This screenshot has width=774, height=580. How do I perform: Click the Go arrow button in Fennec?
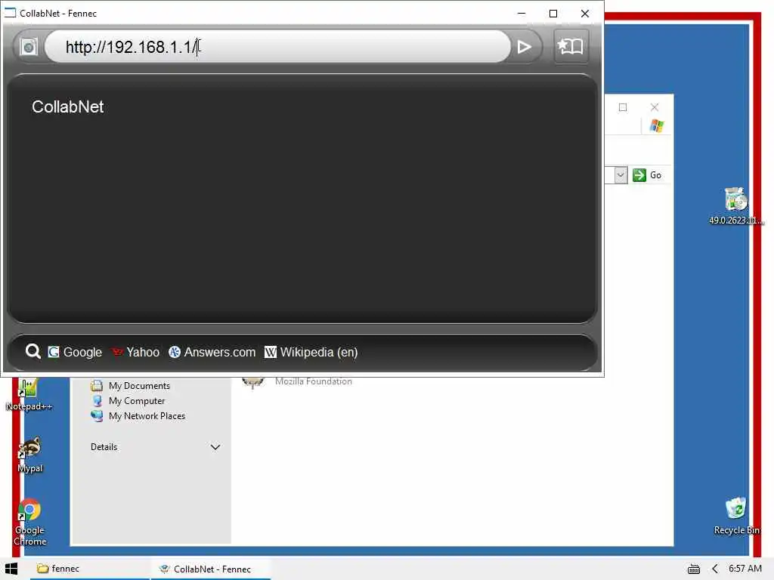point(524,47)
